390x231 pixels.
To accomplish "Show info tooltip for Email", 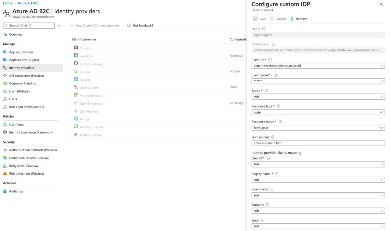I will 263,220.
